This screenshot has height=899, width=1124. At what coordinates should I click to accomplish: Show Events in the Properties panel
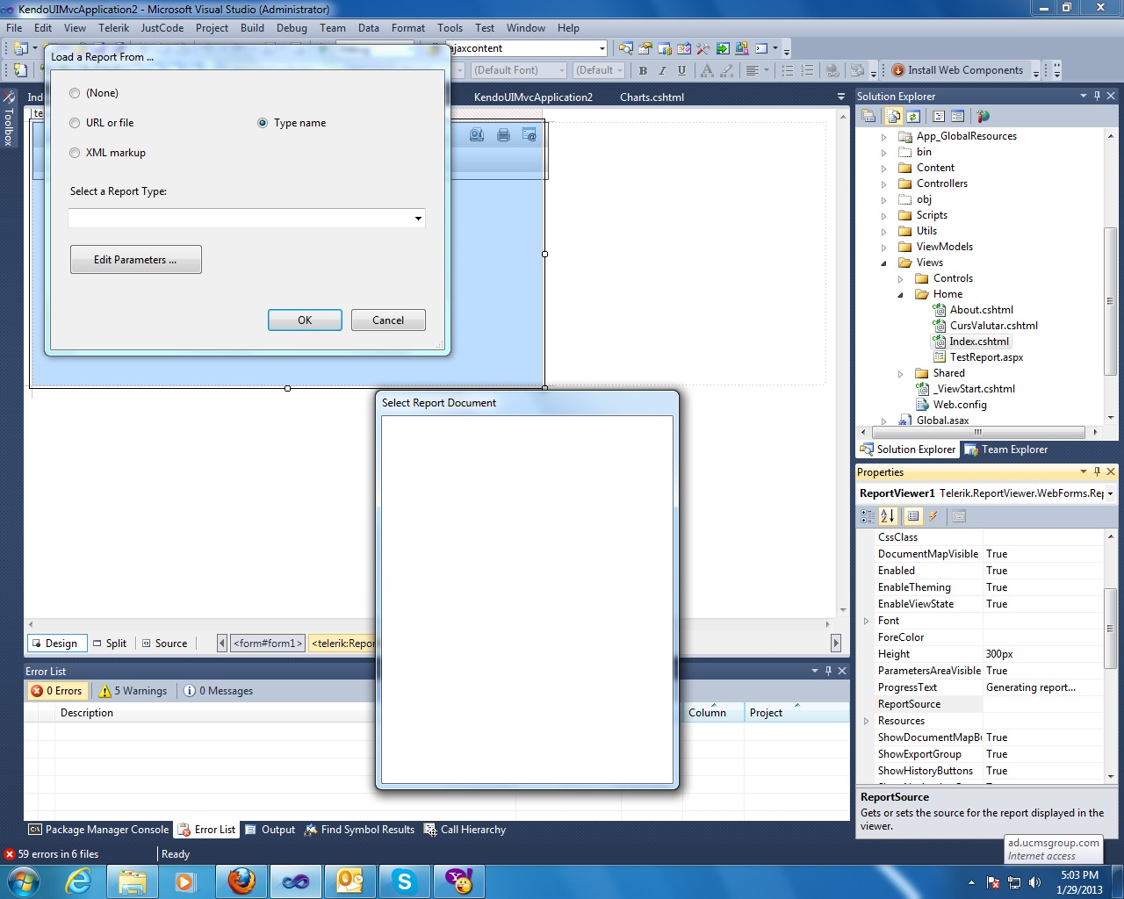[933, 516]
